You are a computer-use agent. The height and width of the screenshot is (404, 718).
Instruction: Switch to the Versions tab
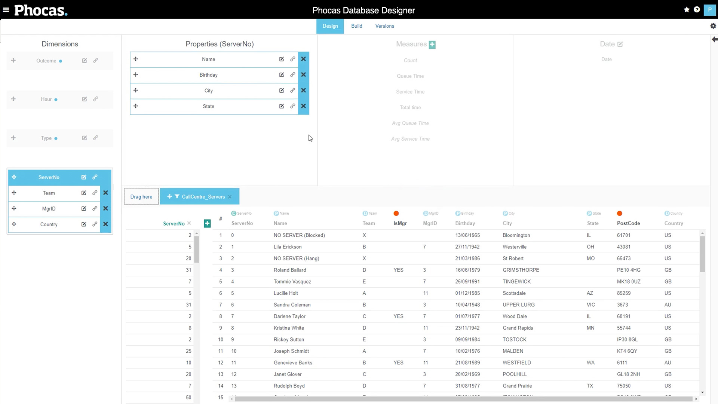(384, 26)
